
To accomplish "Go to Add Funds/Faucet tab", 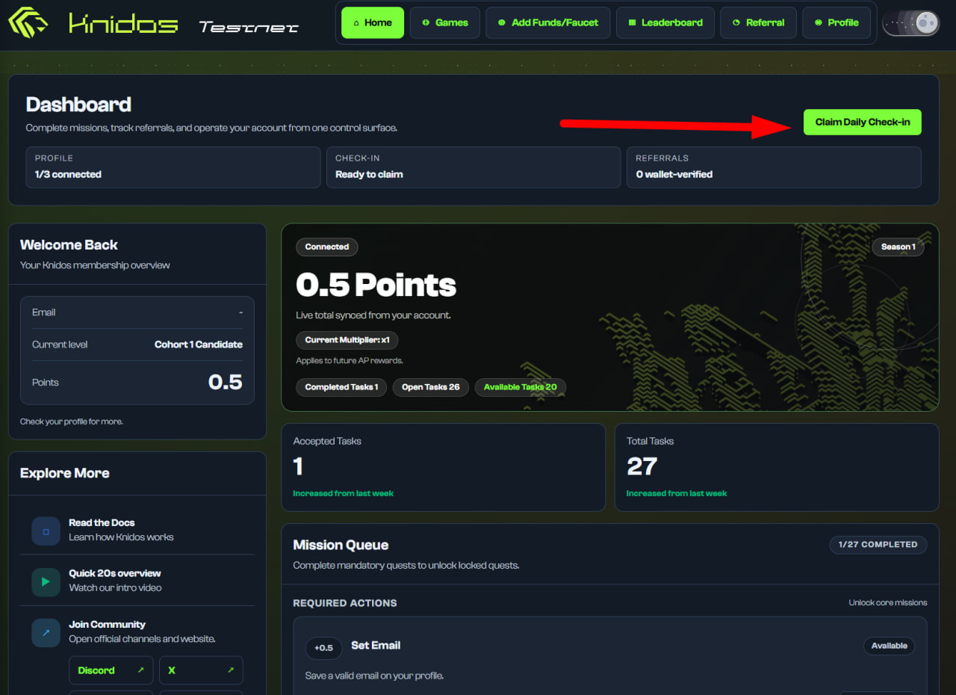I will click(547, 22).
